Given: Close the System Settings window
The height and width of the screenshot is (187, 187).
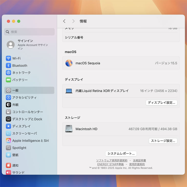Looking at the screenshot, I should 8,21.
